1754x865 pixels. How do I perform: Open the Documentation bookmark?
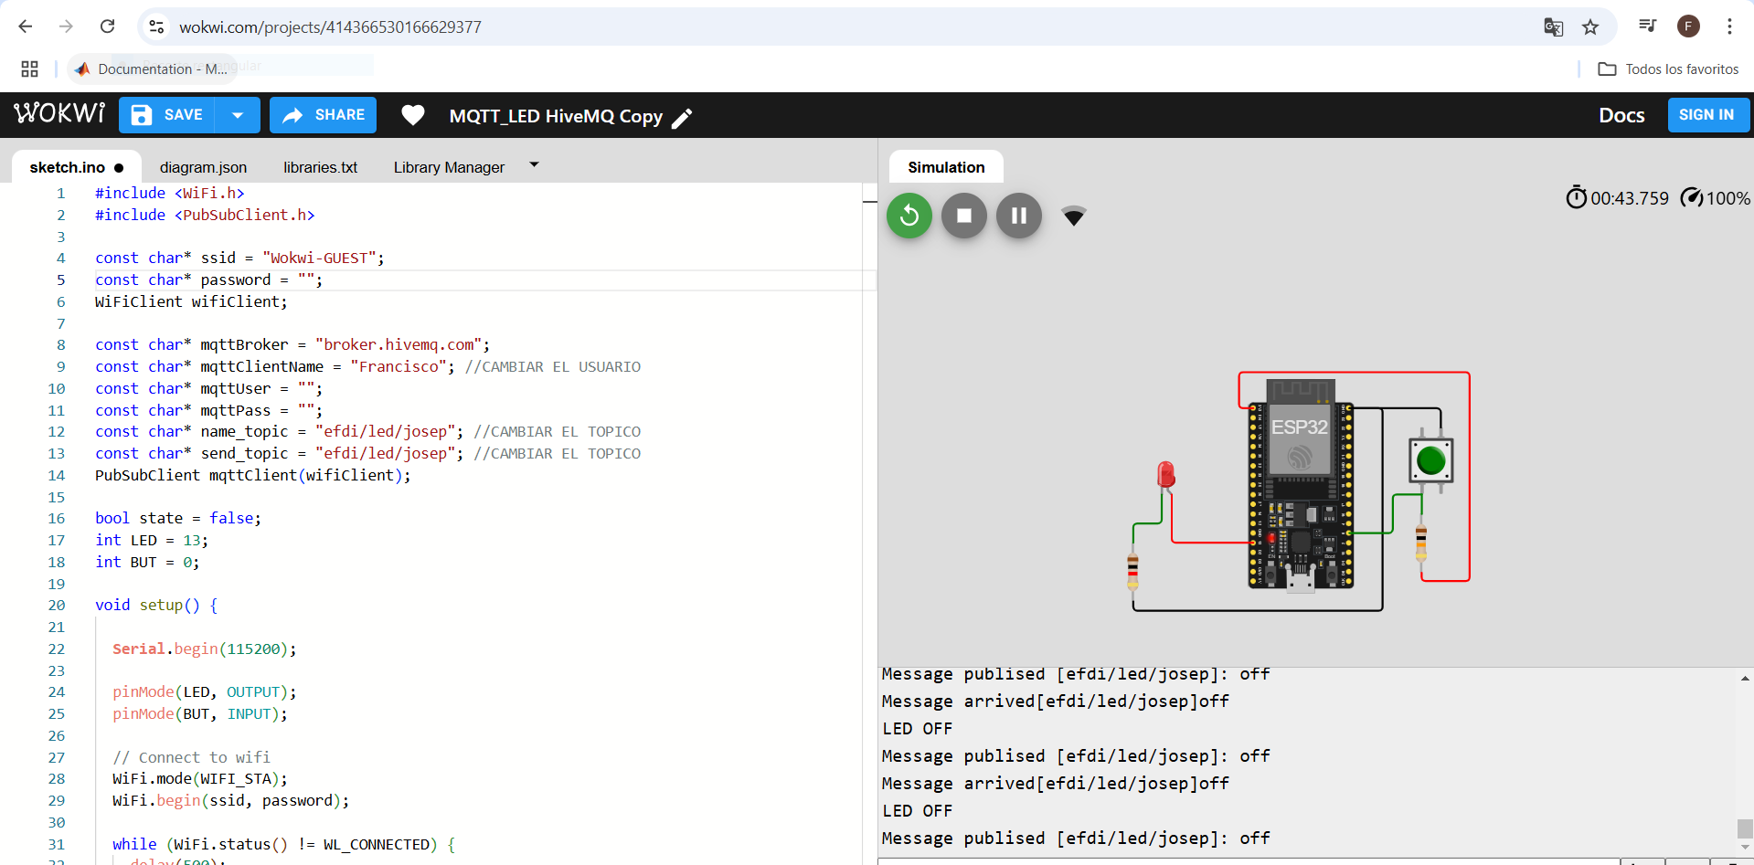[x=152, y=69]
